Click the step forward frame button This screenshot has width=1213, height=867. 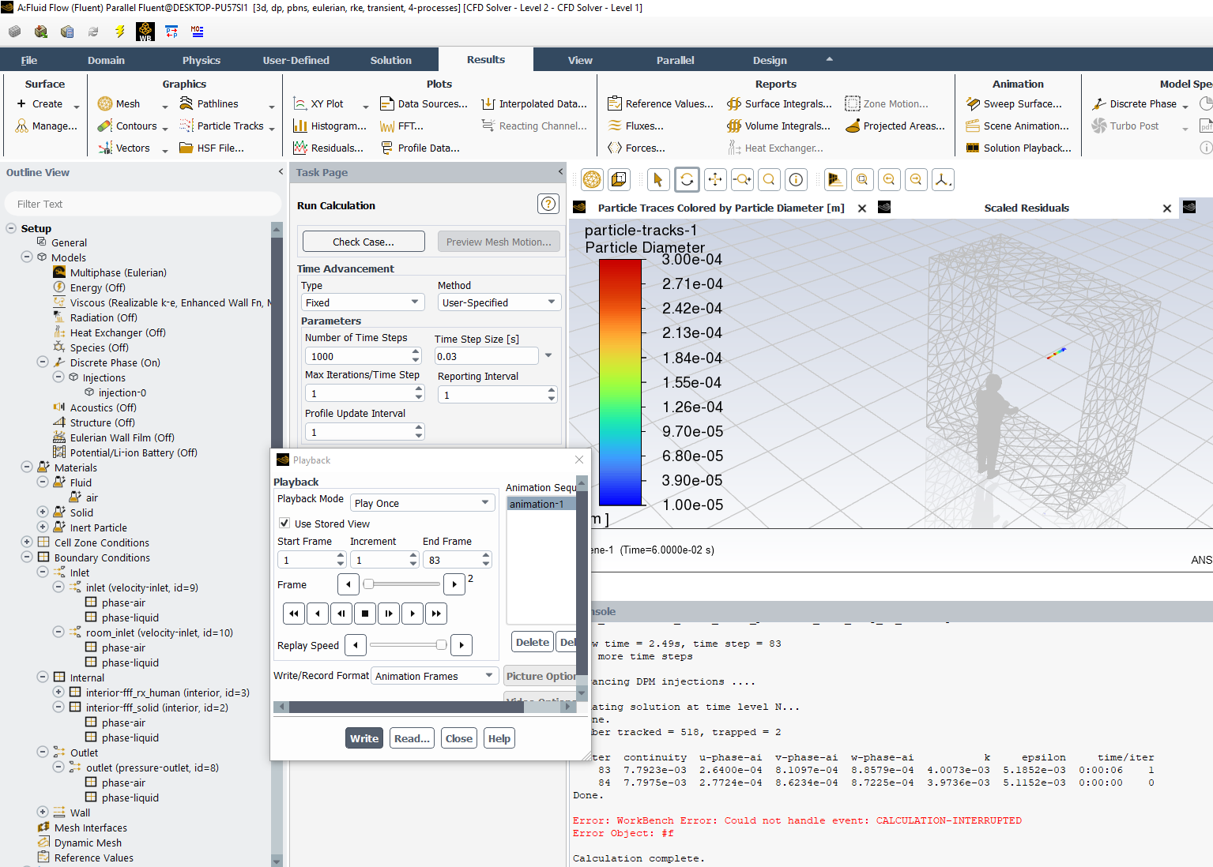coord(389,613)
